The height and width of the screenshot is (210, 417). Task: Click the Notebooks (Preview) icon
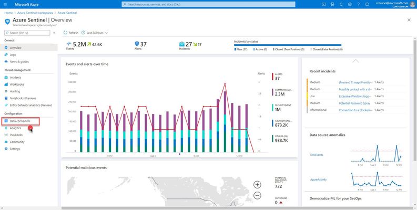pos(6,98)
